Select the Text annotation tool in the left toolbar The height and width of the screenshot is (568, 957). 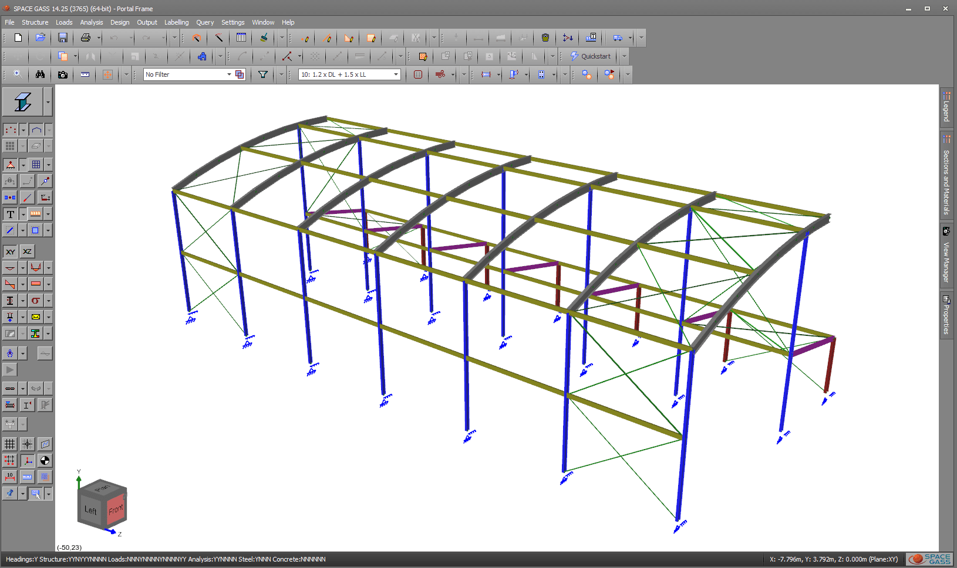point(9,213)
